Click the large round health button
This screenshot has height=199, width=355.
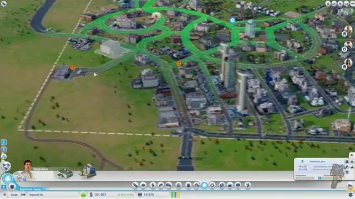[x=7, y=179]
